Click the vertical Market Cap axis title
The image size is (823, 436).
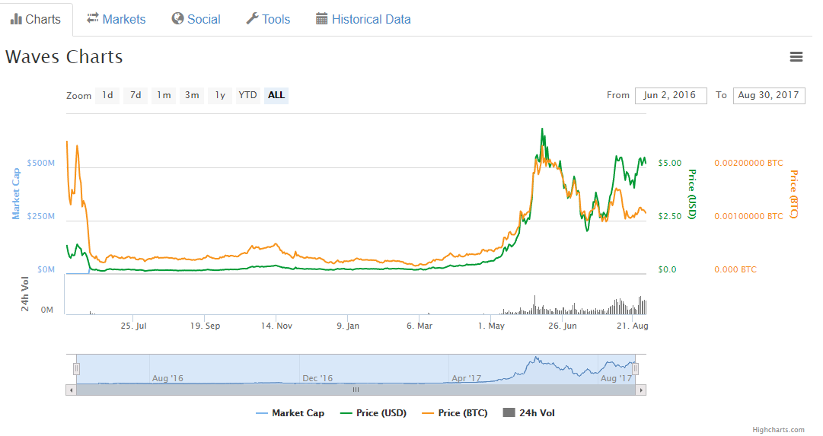[x=16, y=193]
